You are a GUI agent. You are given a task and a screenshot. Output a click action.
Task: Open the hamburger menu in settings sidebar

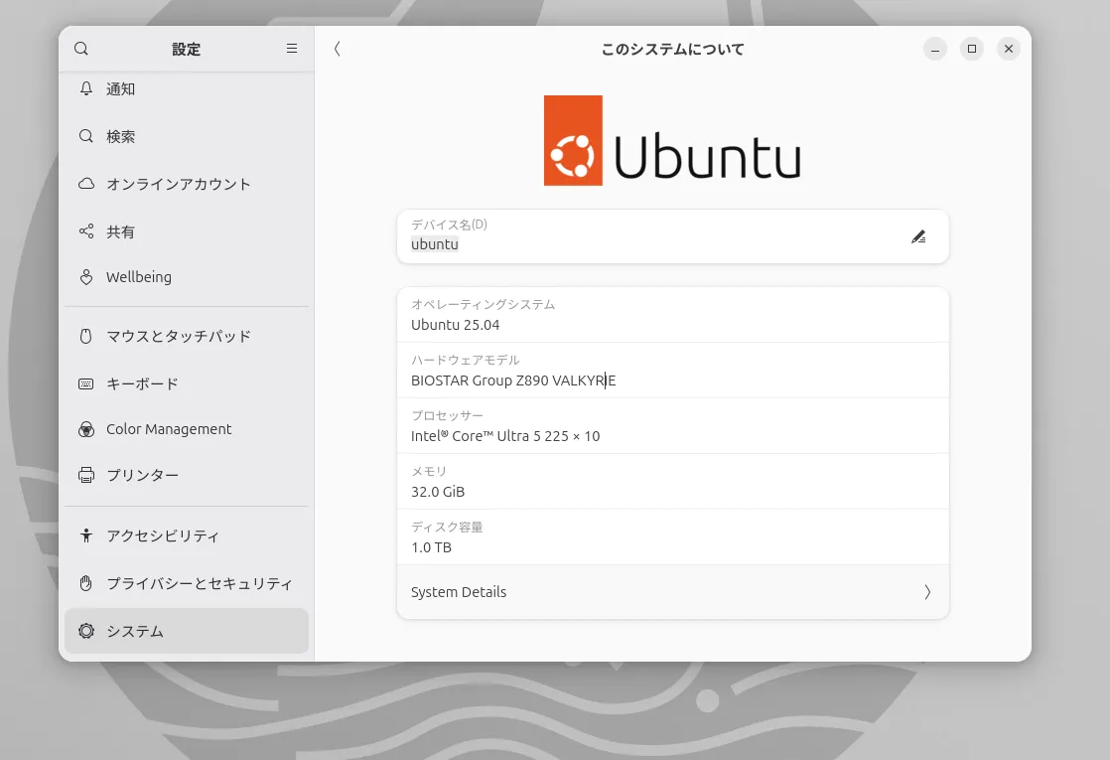[x=292, y=49]
